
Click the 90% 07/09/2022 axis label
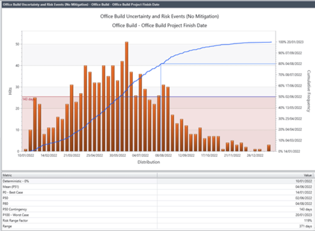tap(290, 53)
